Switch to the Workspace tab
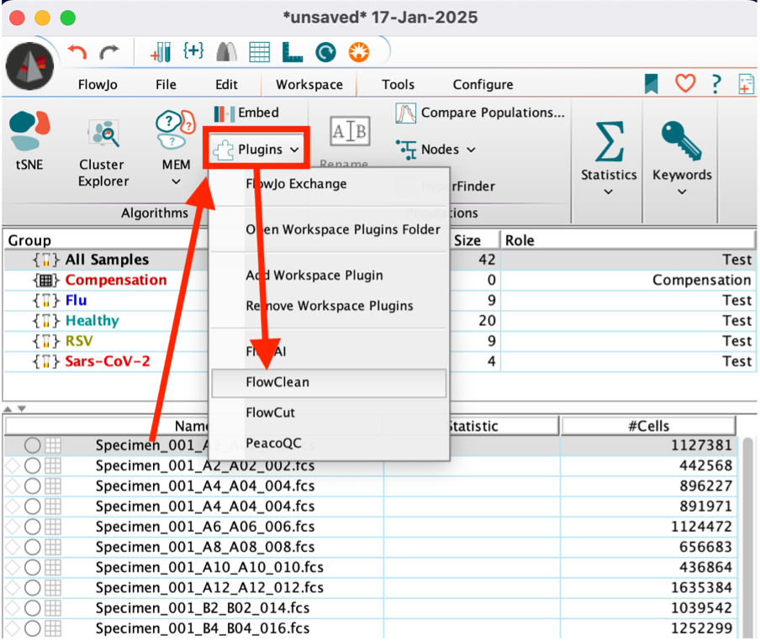Image resolution: width=760 pixels, height=641 pixels. coord(309,85)
